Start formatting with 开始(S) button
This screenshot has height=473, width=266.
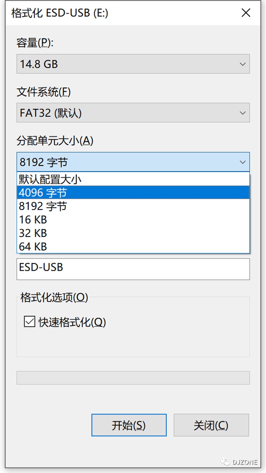129,425
